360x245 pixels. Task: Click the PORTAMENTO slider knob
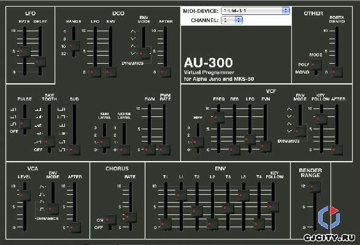point(337,72)
